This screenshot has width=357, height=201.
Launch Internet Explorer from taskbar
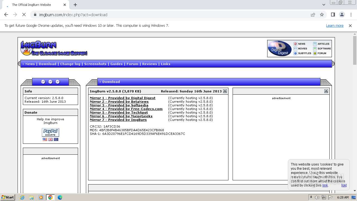(x=22, y=197)
